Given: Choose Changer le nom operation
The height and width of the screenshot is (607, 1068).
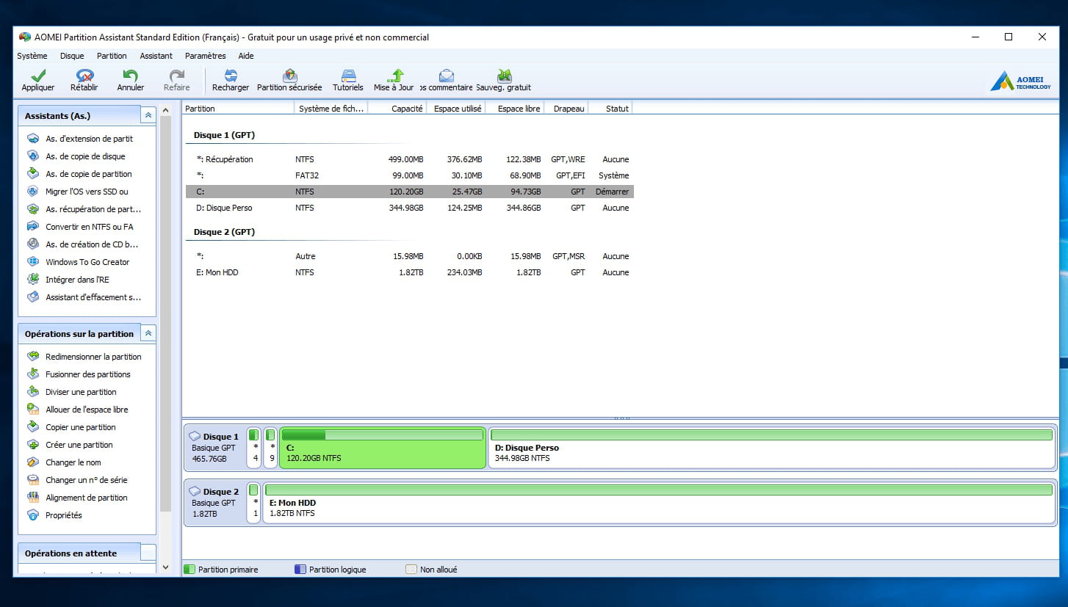Looking at the screenshot, I should click(73, 462).
